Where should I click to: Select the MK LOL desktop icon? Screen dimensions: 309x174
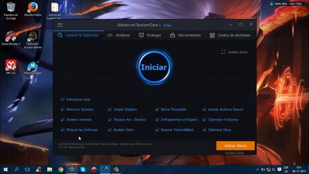[x=11, y=67]
